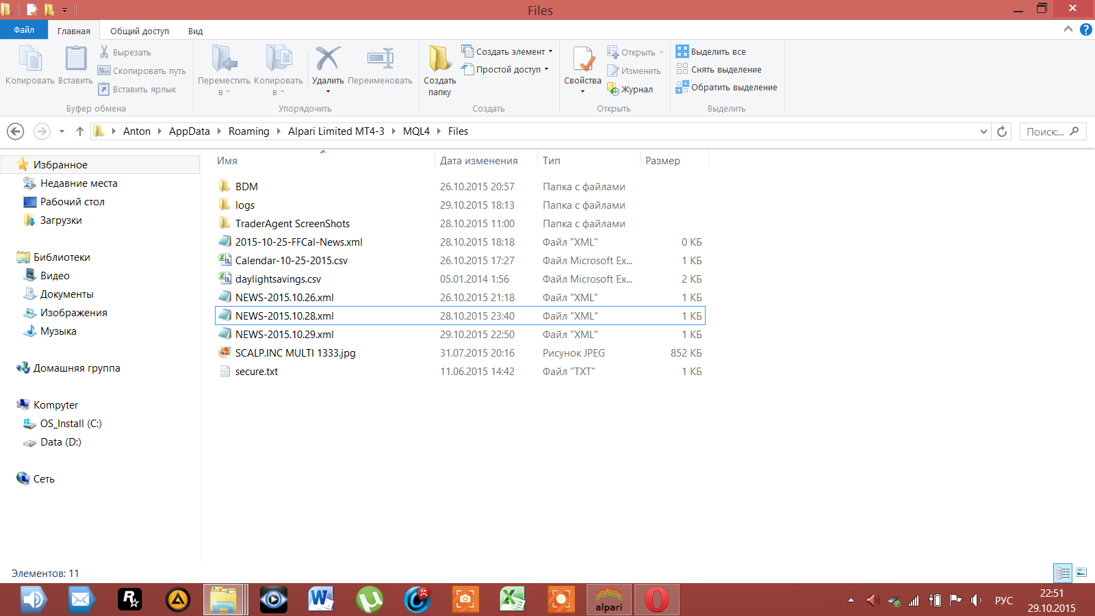Switch to the Home (Главная) tab

pyautogui.click(x=74, y=31)
